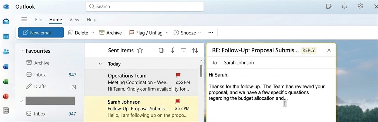Viewport: 378px width, 122px height.
Task: Toggle the flag on Operations Team email
Action: 178,76
